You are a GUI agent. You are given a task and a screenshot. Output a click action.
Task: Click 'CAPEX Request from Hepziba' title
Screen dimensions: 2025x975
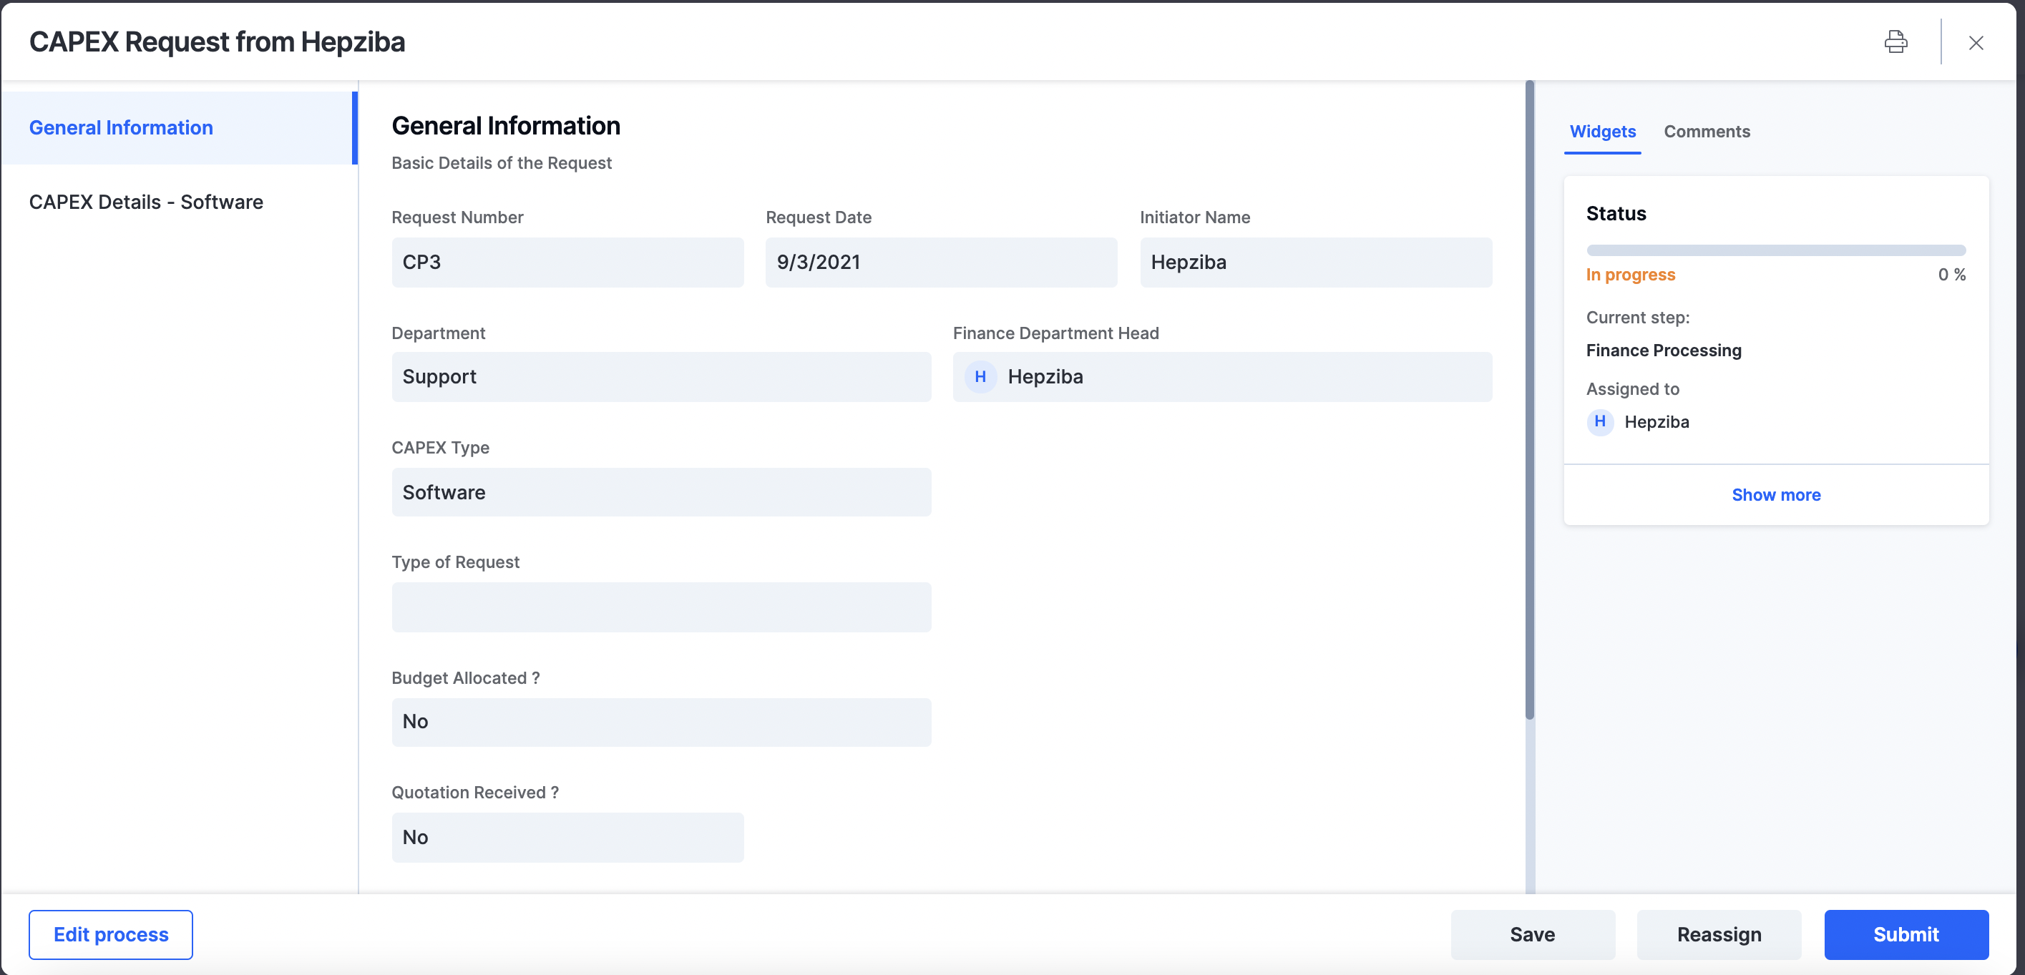(217, 41)
